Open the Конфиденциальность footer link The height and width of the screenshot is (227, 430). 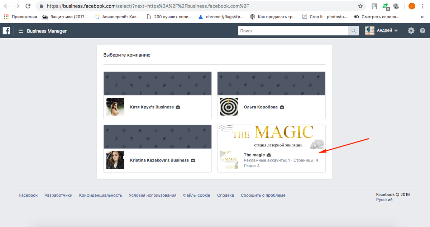[101, 195]
